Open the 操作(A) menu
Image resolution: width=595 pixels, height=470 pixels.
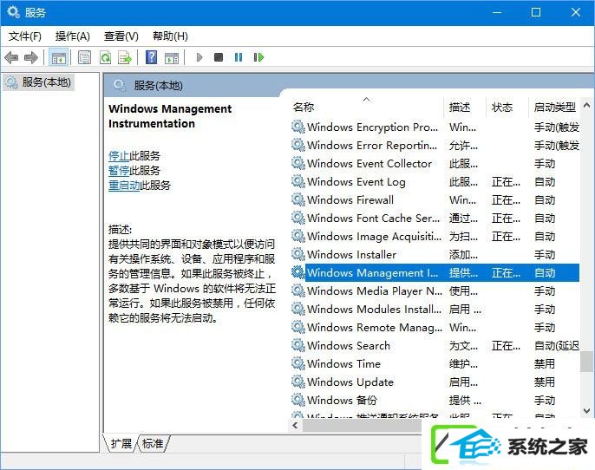point(73,36)
